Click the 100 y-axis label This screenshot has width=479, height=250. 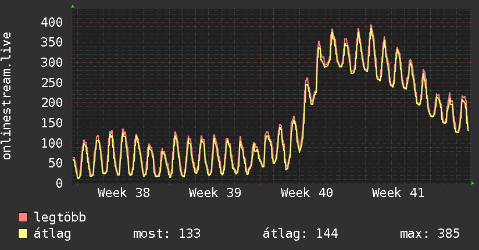coord(52,143)
